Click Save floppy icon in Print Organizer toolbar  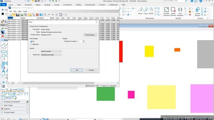[18, 15]
